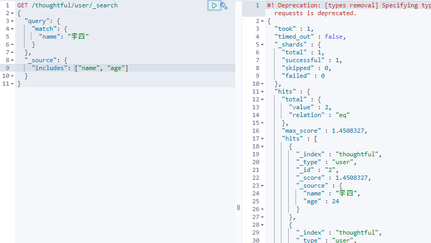
Task: Collapse response root object at line 2
Action: click(262, 21)
